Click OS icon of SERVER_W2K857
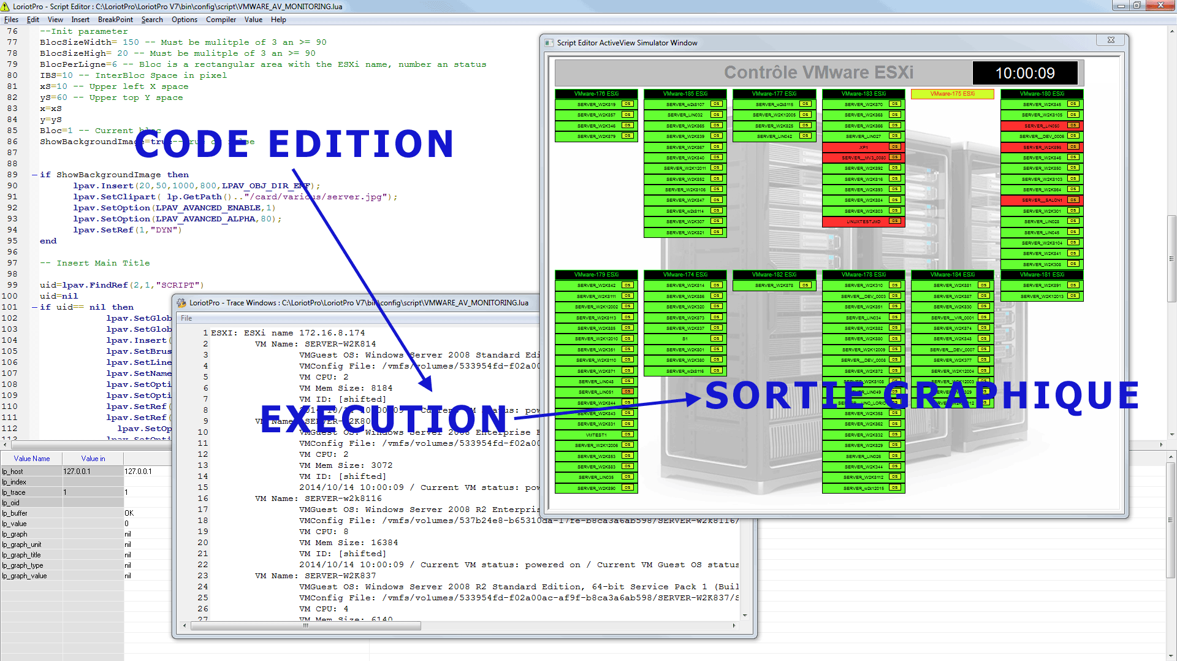 pyautogui.click(x=628, y=115)
